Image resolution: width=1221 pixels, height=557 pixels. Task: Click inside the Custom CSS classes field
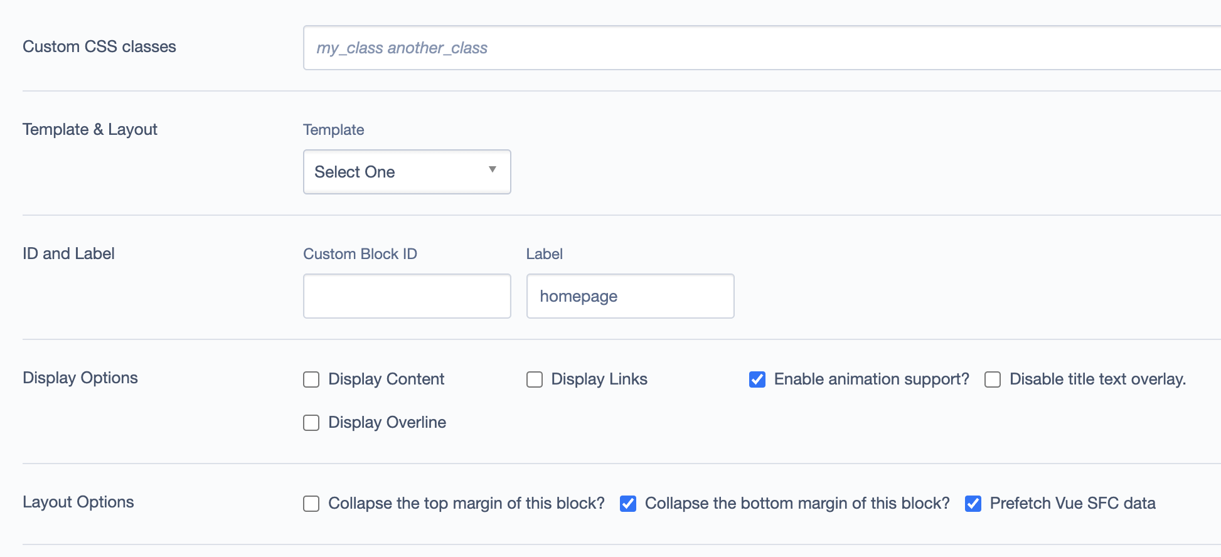click(x=565, y=47)
